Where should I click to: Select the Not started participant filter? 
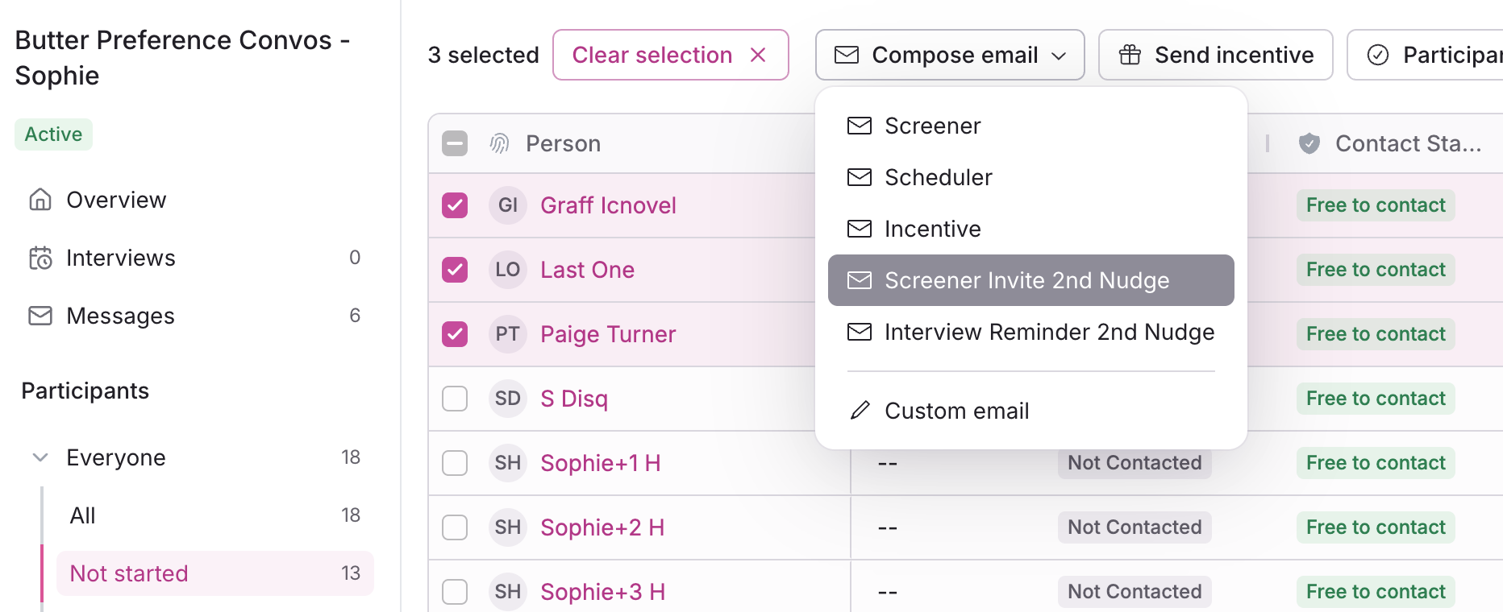coord(129,573)
